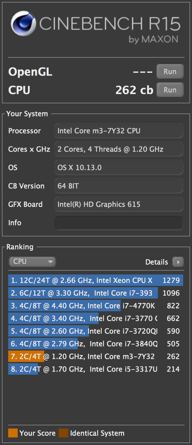Click the score 214 in rankings
The image size is (192, 445).
click(x=173, y=369)
